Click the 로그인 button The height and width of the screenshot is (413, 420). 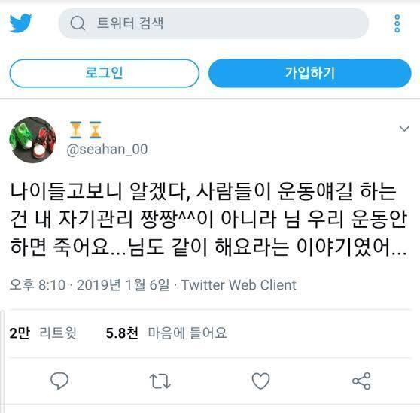[x=104, y=73]
